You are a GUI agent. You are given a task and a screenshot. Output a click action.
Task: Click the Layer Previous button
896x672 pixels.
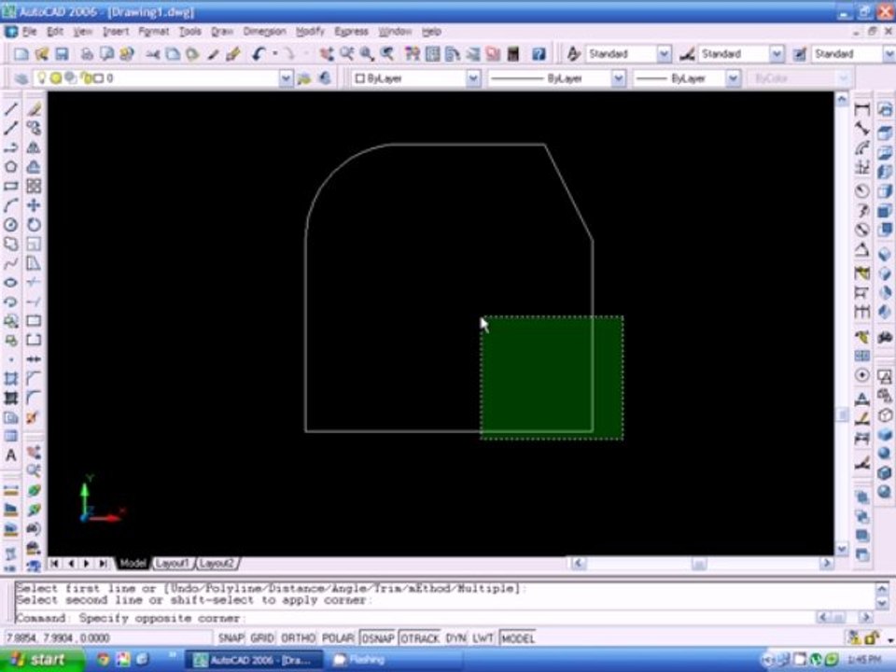click(325, 78)
